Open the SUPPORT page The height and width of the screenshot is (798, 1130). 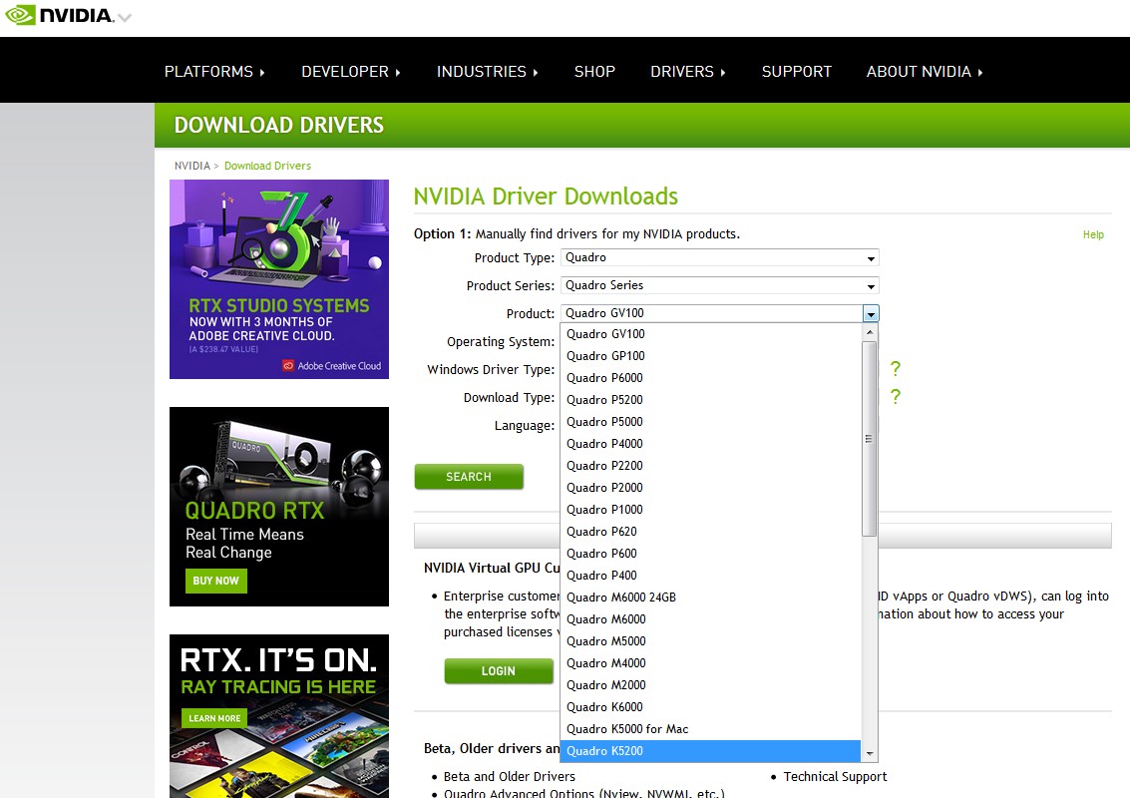click(x=796, y=72)
